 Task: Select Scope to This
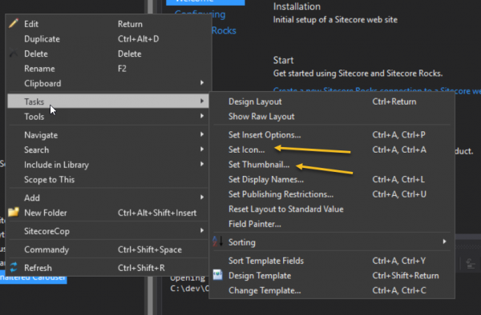(x=108, y=179)
